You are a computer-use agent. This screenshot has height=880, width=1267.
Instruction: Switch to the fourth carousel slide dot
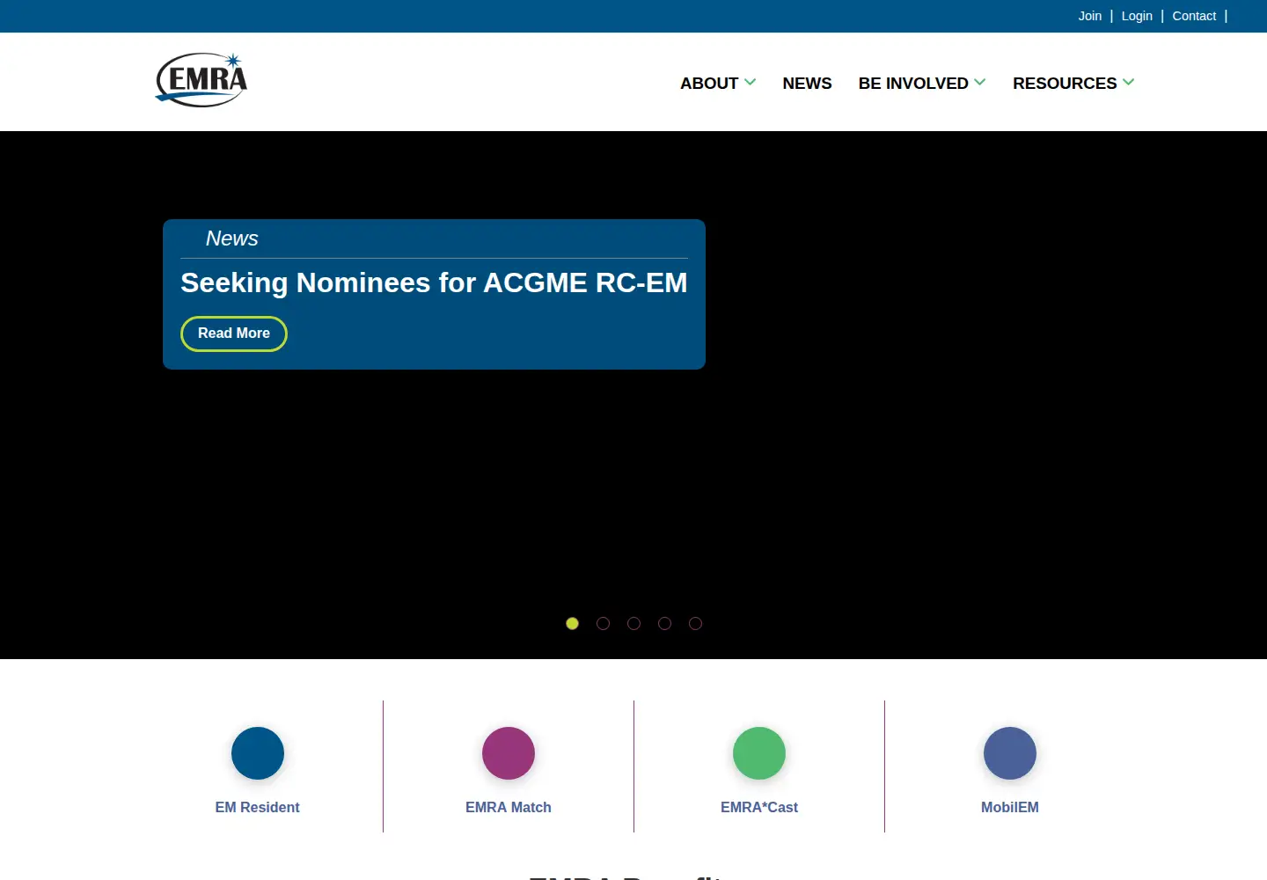[664, 623]
